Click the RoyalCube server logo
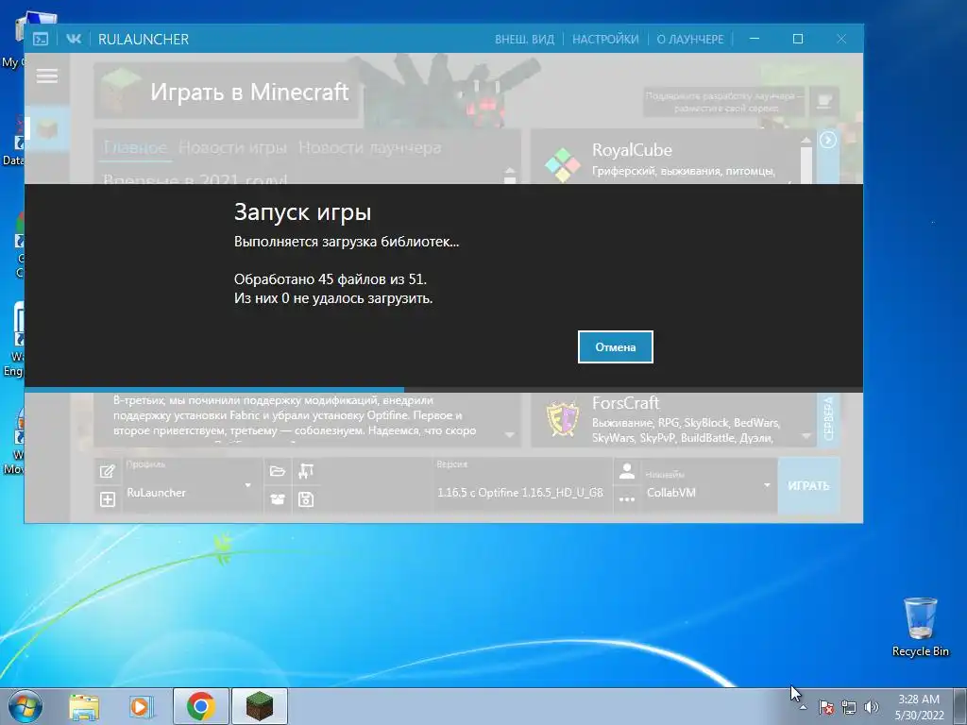The width and height of the screenshot is (967, 725). tap(563, 164)
